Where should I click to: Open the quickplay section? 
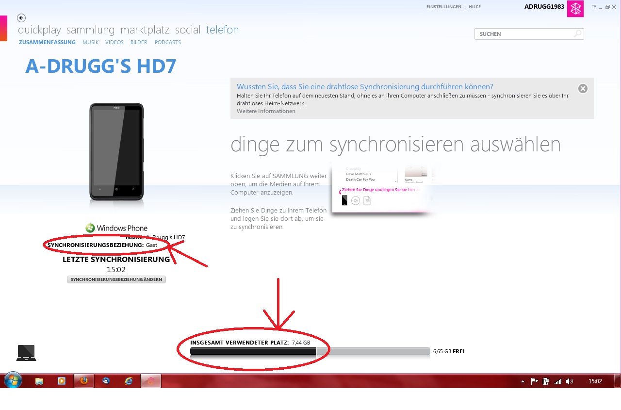[x=39, y=30]
